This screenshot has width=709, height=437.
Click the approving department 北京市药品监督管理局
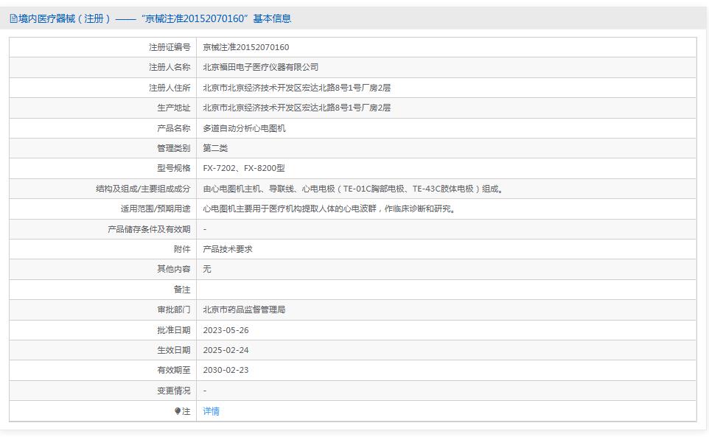pos(244,310)
